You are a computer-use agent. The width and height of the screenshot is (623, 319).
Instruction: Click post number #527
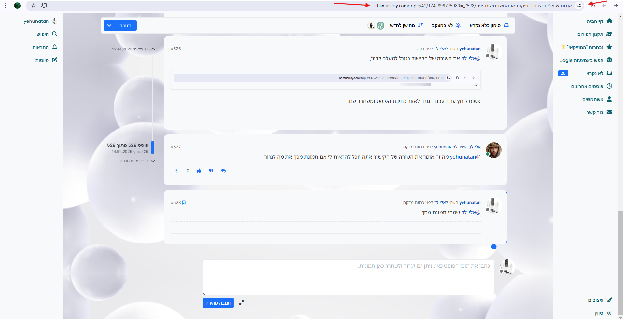[176, 147]
